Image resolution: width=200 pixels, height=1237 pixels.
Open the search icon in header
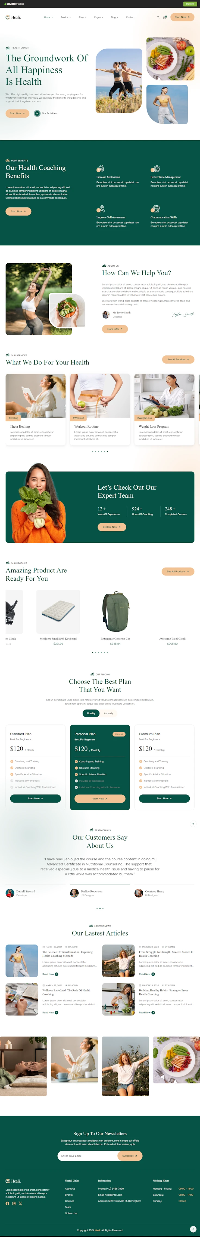click(158, 17)
